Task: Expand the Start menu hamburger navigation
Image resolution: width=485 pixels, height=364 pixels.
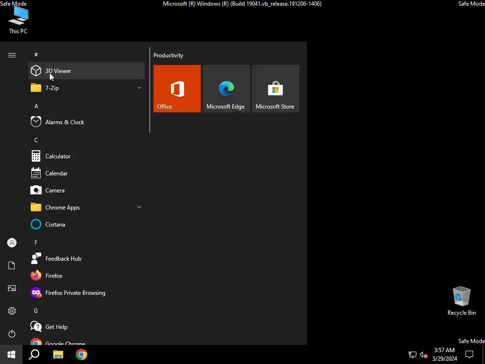Action: click(x=12, y=55)
